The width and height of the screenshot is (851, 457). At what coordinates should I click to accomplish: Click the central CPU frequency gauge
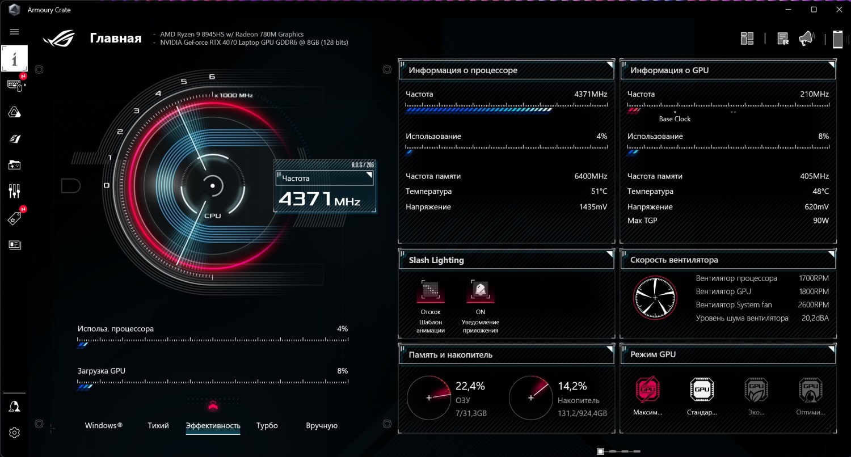(x=213, y=185)
